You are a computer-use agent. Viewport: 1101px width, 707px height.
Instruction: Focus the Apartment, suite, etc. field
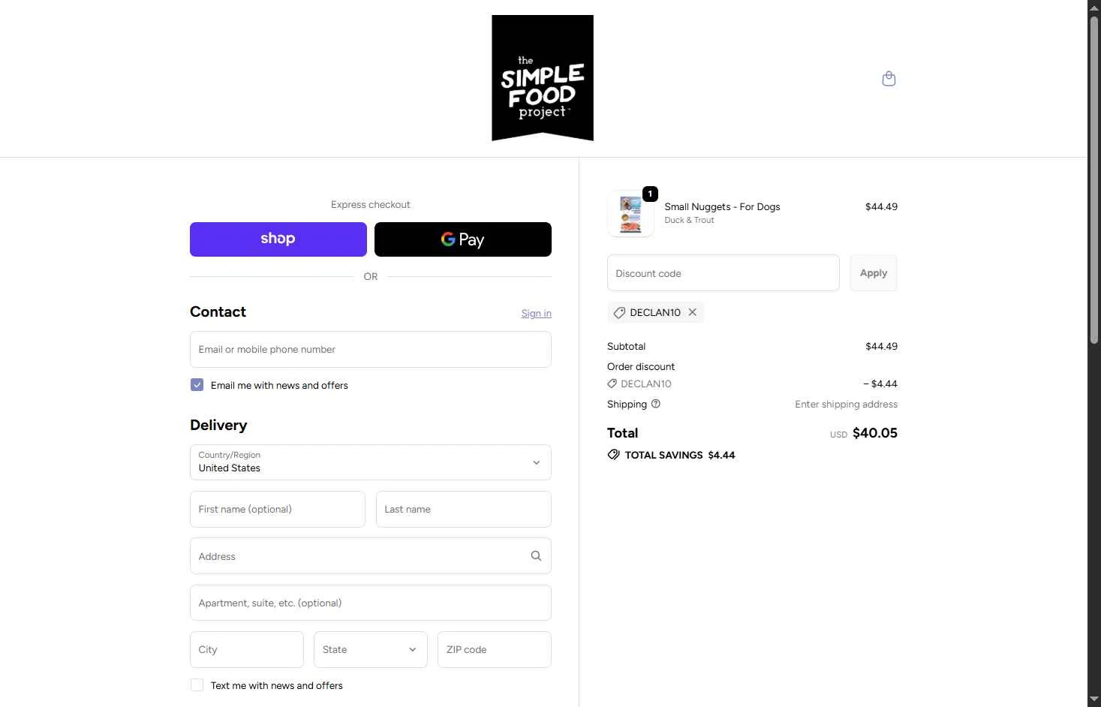point(371,603)
